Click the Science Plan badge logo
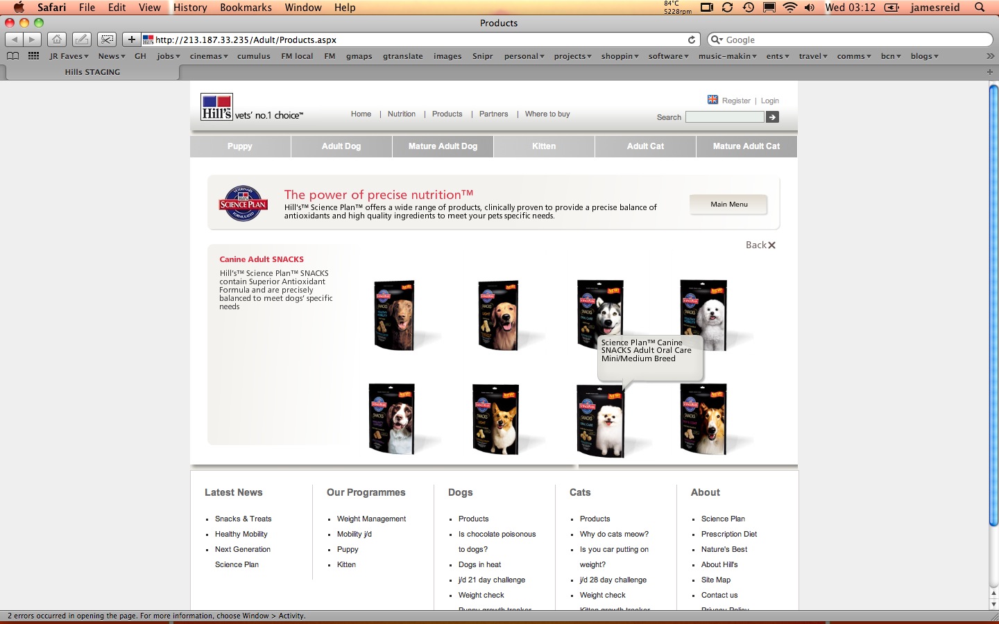This screenshot has height=624, width=999. (x=243, y=203)
